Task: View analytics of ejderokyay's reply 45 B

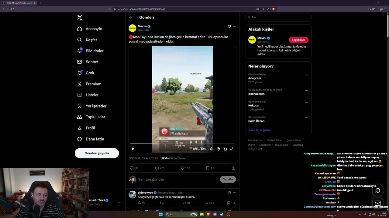Action: [209, 203]
